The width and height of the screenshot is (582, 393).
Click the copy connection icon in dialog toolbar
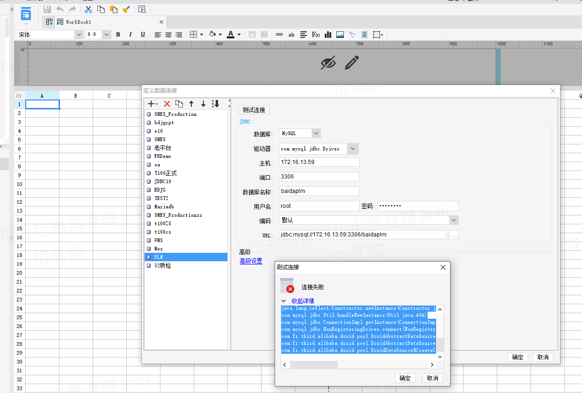(179, 104)
